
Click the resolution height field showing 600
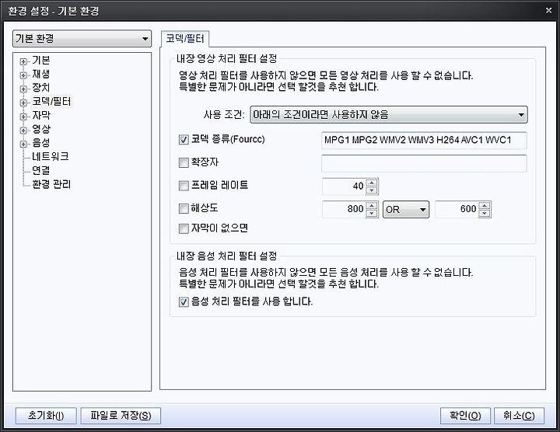(x=457, y=209)
